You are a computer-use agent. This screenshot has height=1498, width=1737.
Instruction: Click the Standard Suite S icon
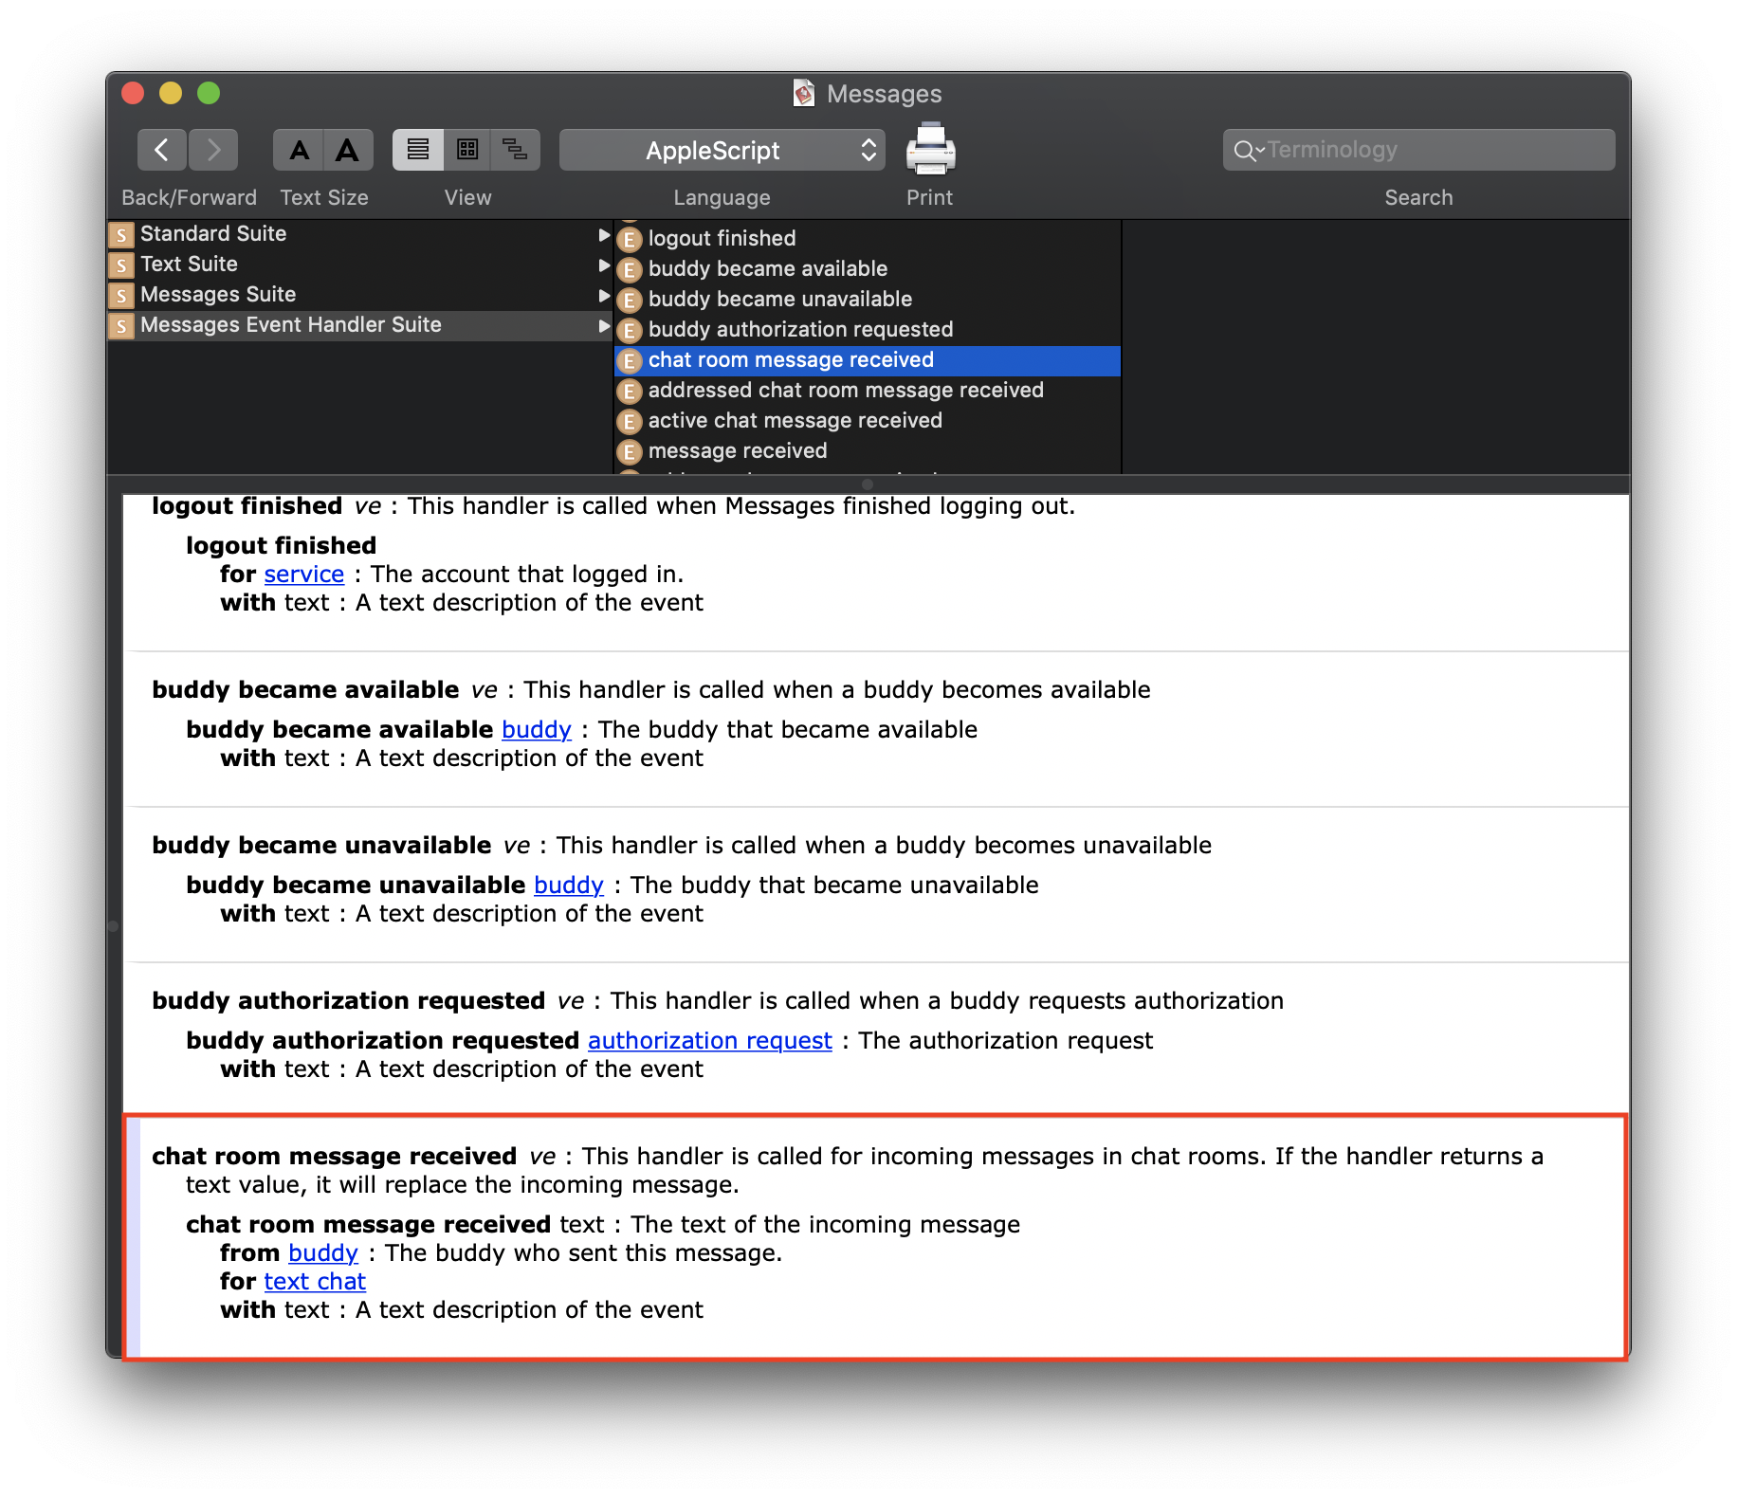[x=121, y=234]
